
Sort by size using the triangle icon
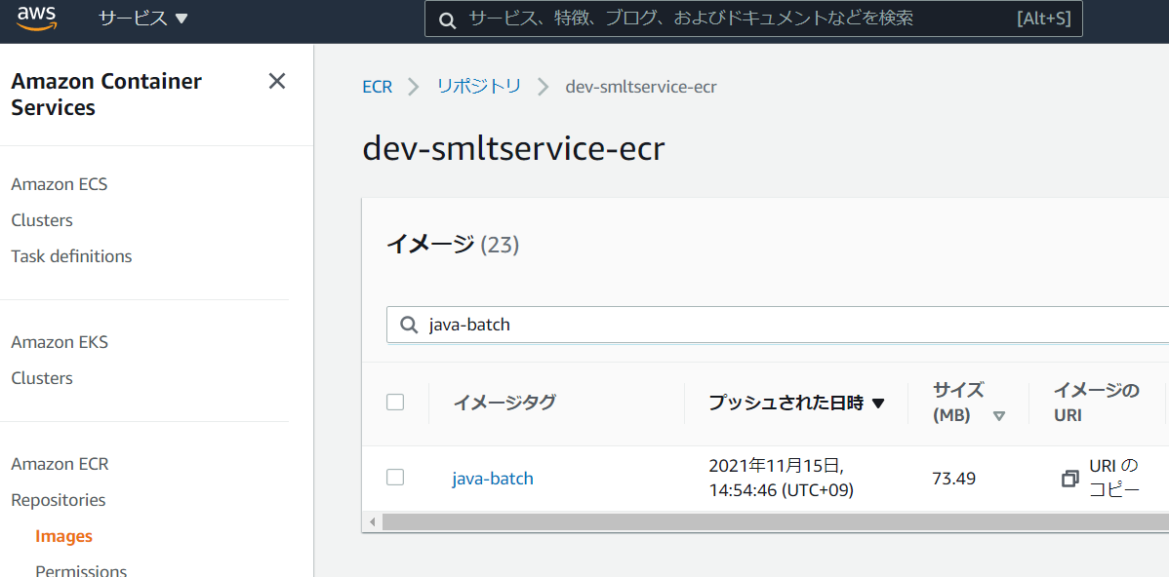(998, 415)
